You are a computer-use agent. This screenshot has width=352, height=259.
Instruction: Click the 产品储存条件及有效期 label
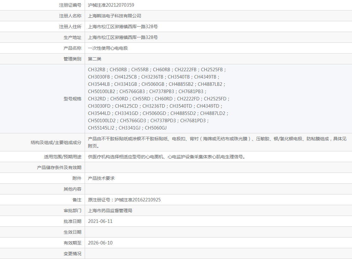(59, 167)
